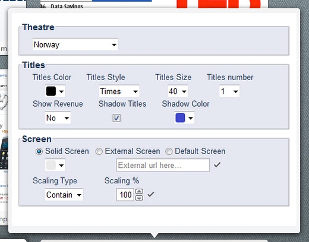309x242 pixels.
Task: Open the Titles Size dropdown showing 40
Action: coord(178,91)
